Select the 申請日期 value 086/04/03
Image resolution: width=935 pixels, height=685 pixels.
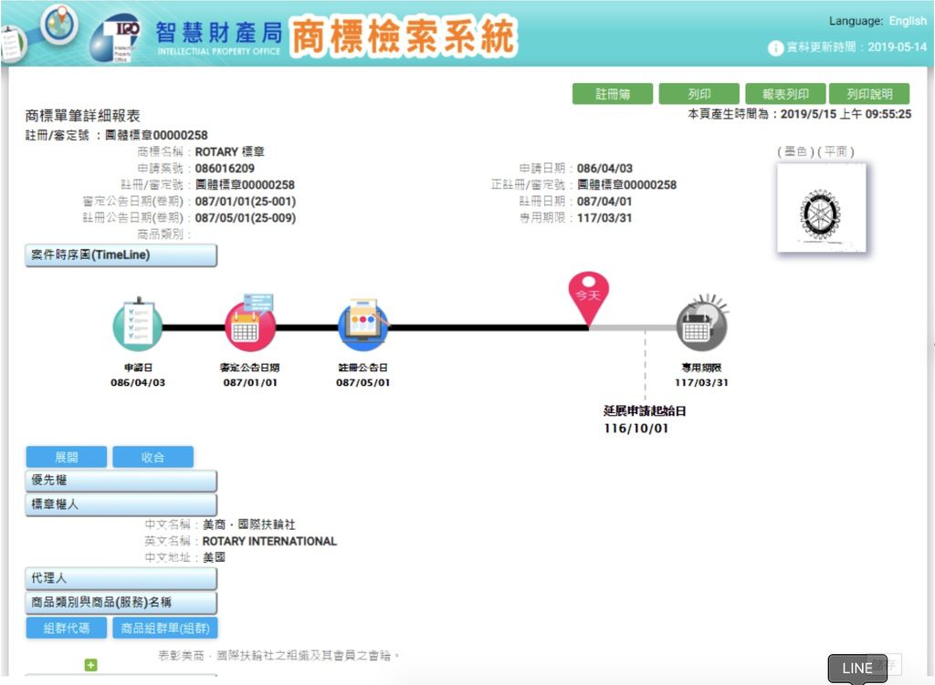[604, 169]
